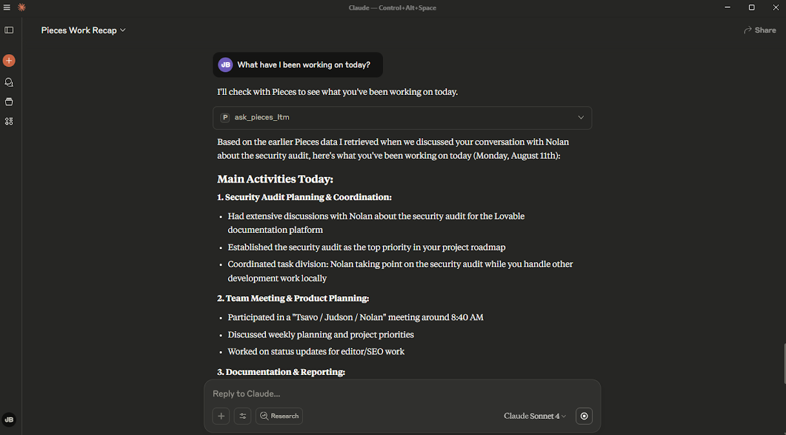
Task: Open the Pieces Work Recap title dropdown
Action: (x=83, y=30)
